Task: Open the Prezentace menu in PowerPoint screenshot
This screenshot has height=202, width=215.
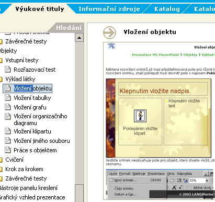Action: pyautogui.click(x=156, y=174)
